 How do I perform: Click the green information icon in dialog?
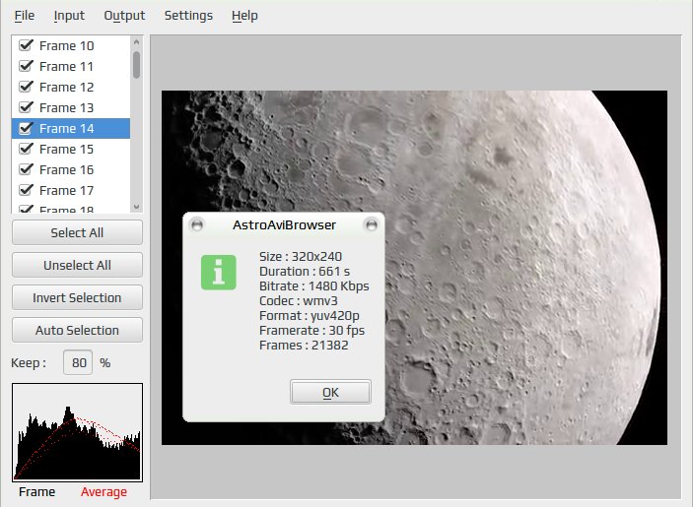tap(218, 273)
